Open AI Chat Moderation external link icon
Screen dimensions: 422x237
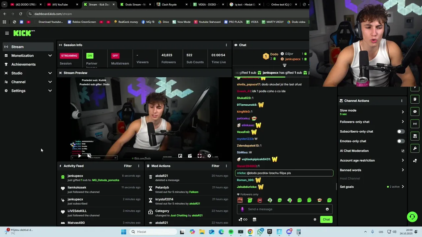pos(403,151)
